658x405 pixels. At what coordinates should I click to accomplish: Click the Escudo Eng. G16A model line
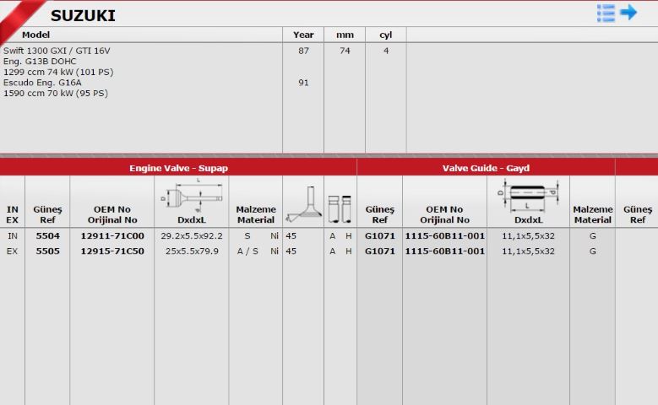pos(42,83)
